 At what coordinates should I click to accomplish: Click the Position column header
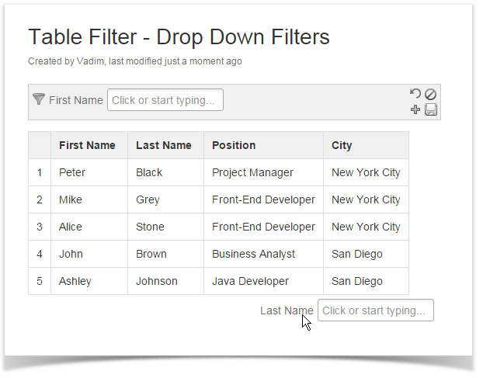point(234,145)
